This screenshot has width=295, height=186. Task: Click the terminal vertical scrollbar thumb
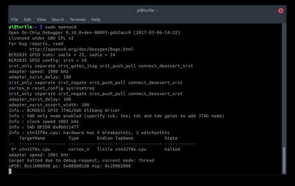[284, 160]
